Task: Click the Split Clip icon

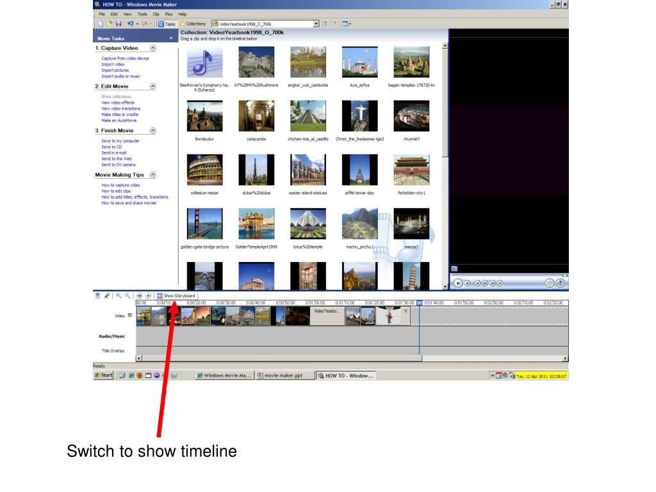Action: [x=549, y=283]
